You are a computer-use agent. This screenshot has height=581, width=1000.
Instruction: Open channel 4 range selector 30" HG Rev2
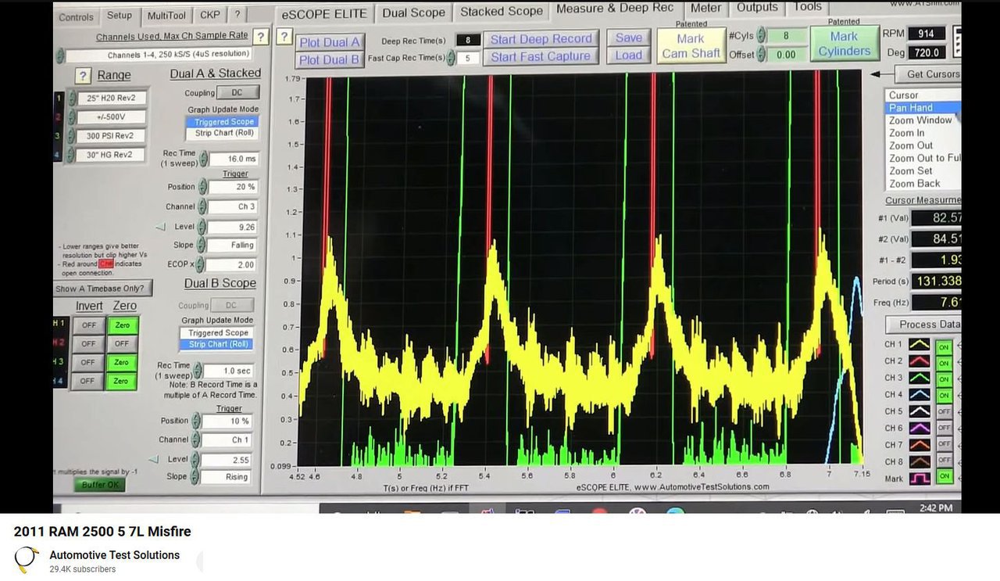[112, 155]
